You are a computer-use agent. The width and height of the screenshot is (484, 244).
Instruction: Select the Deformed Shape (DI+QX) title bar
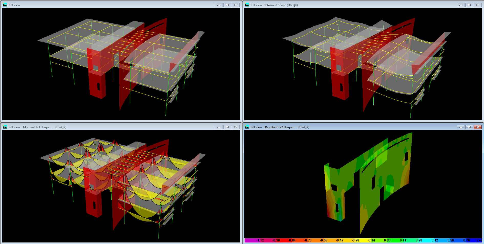(x=371, y=5)
